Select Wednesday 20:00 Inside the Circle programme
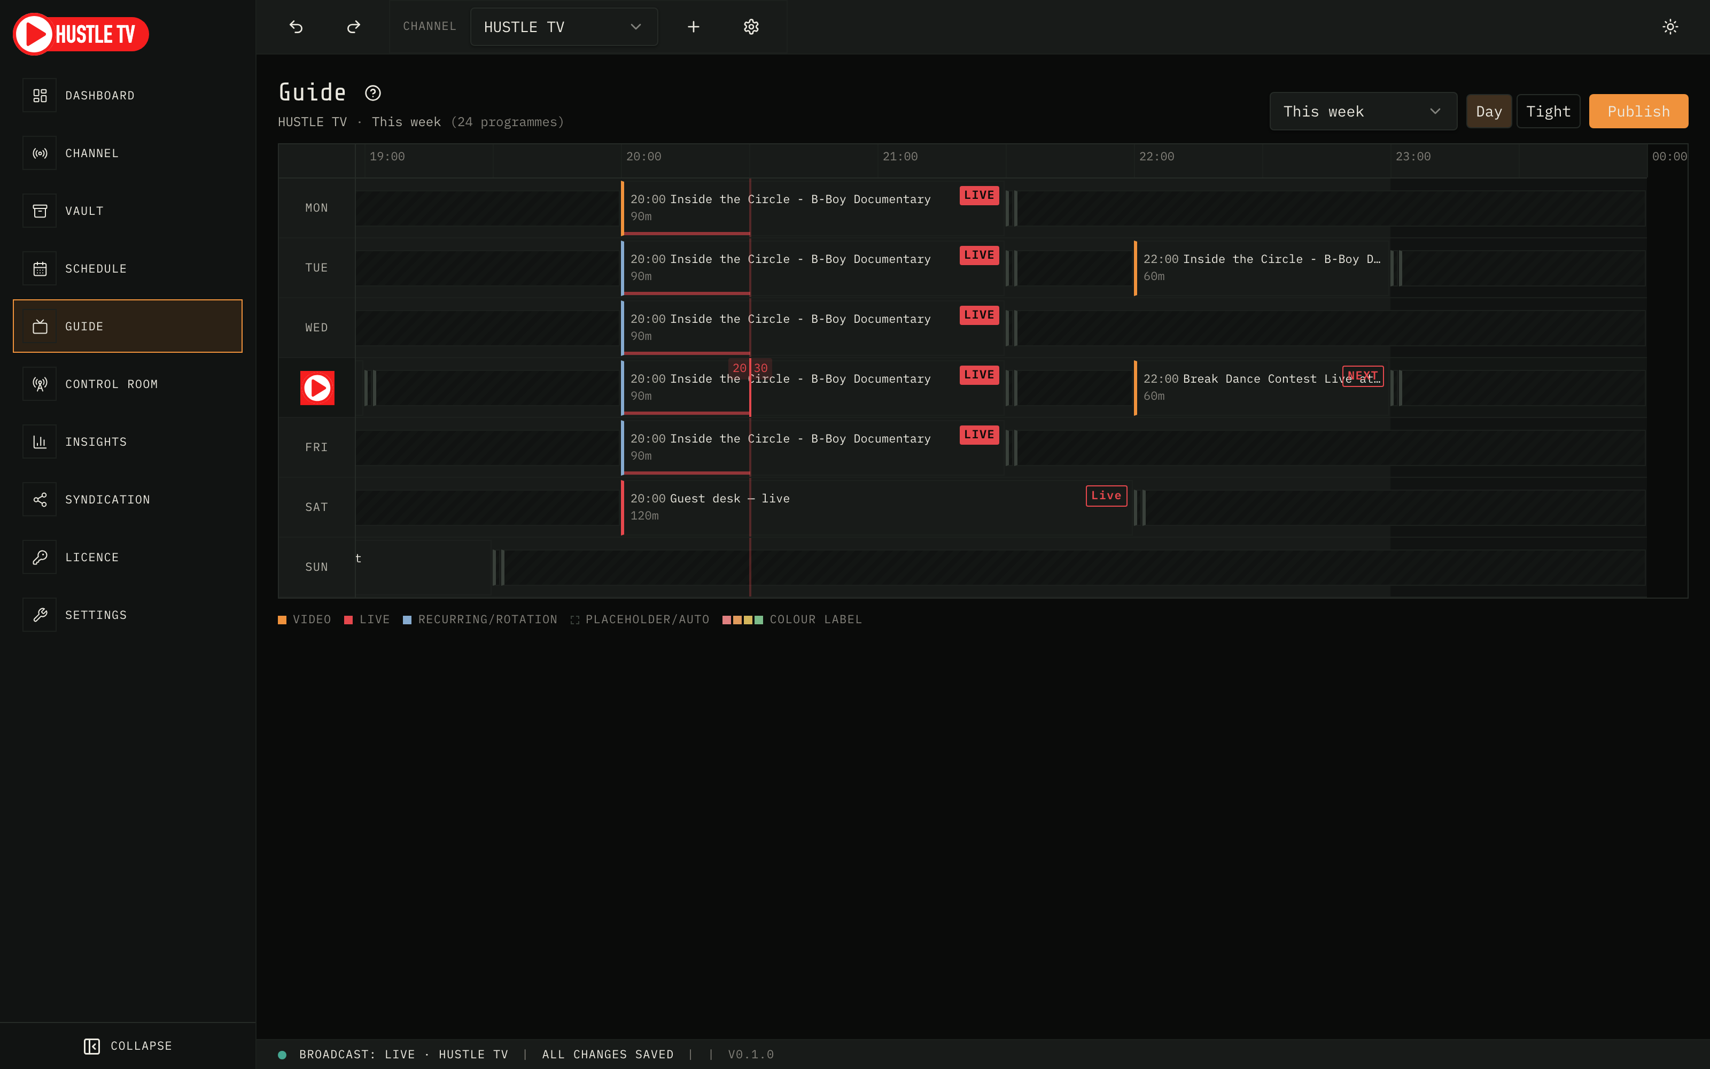 pos(813,328)
